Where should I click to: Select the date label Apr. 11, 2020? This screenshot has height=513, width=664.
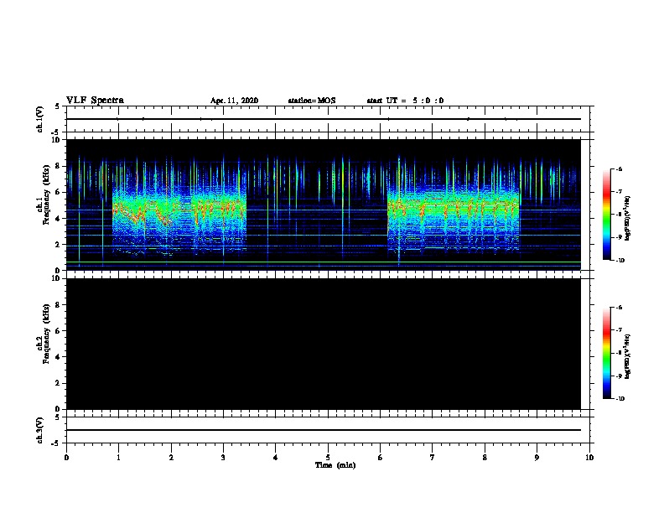click(234, 101)
